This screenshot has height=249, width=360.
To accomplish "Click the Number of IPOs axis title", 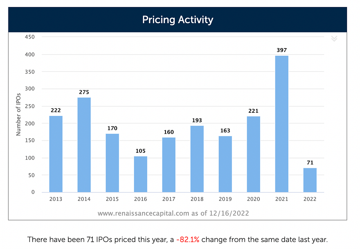I will click(x=18, y=114).
